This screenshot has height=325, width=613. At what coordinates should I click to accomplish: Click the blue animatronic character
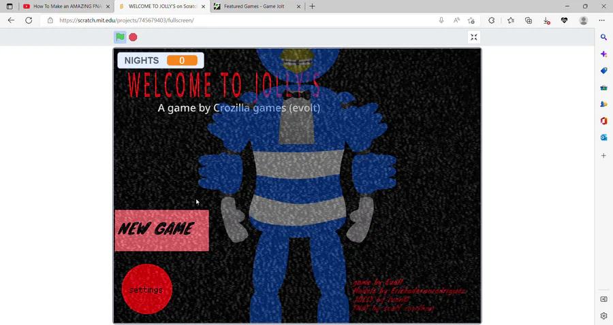click(297, 187)
